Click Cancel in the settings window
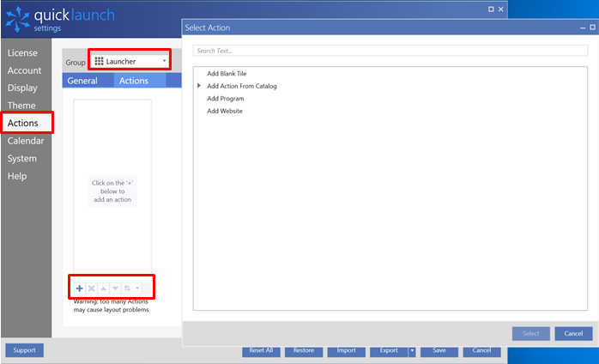Screen dimensions: 599x364 coord(481,350)
